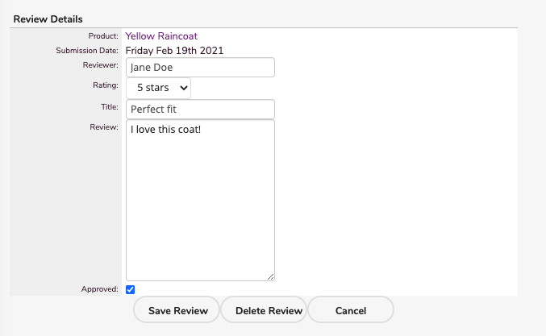The height and width of the screenshot is (336, 546).
Task: Click the '5 stars' selected rating value
Action: (152, 87)
